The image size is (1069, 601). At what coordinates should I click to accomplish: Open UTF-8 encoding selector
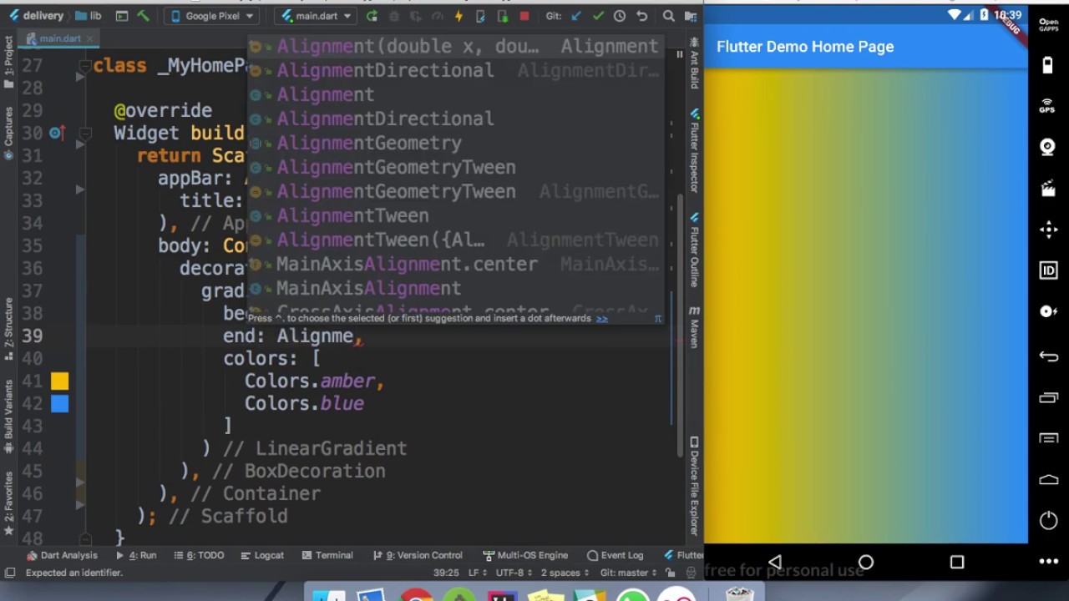[x=514, y=573]
